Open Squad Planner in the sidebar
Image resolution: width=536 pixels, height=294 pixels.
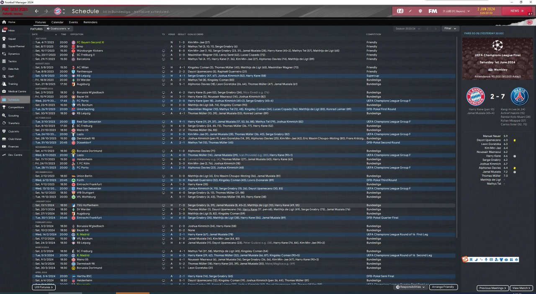click(15, 46)
